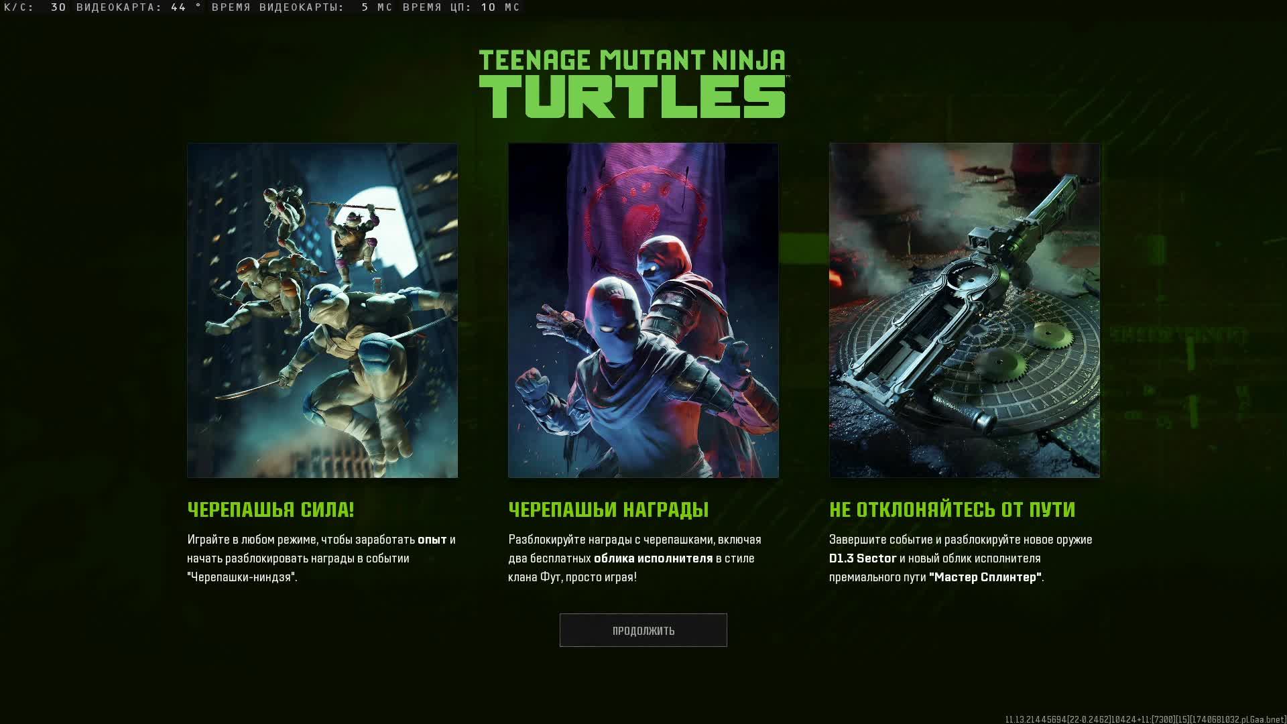1287x724 pixels.
Task: Click the Черепашки-ниндзя event description text
Action: click(x=241, y=577)
